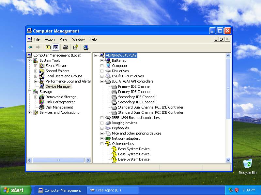Viewport: 261px width, 195px height.
Task: Click the scroll up arrow in device list
Action: click(228, 55)
